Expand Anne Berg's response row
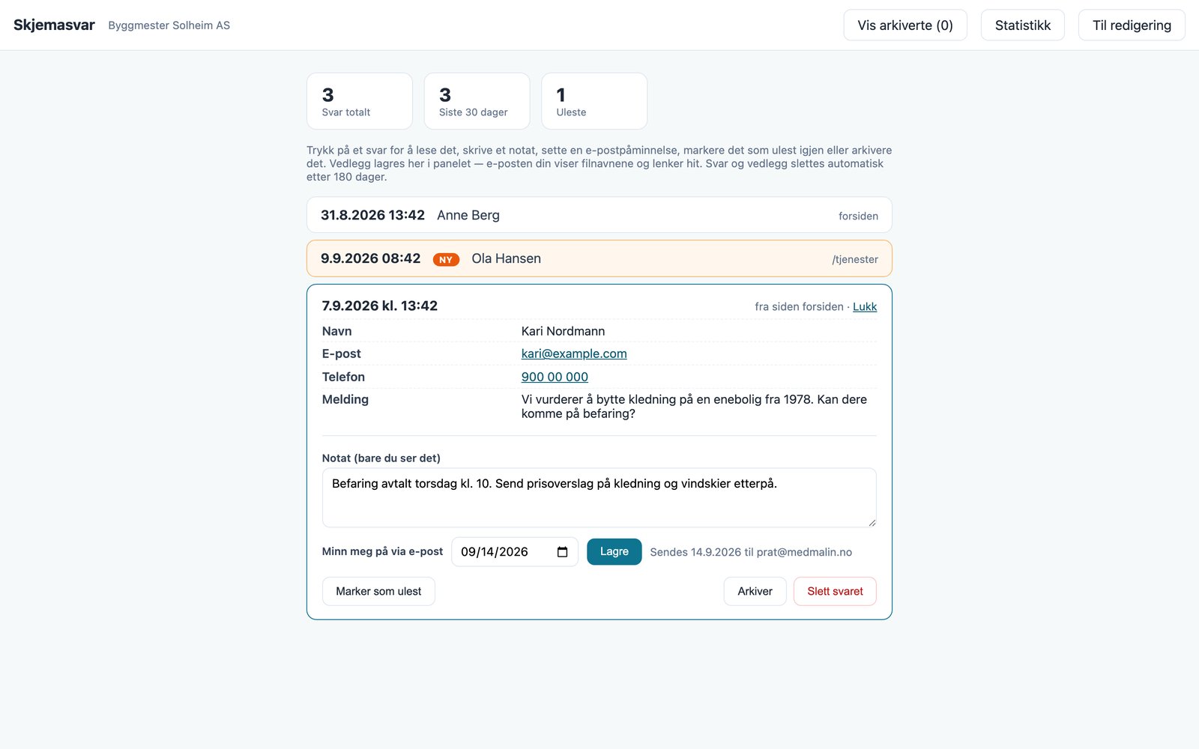The image size is (1199, 749). point(599,215)
